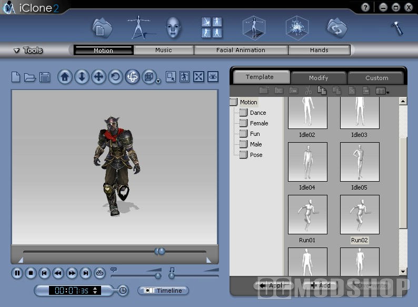Screen dimensions: 418x307
Task: Click the playback position slider handle
Action: (160, 251)
